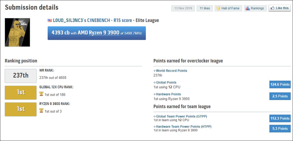Image resolution: width=293 pixels, height=141 pixels.
Task: Click the 5.3 Points badge
Action: pos(280,129)
